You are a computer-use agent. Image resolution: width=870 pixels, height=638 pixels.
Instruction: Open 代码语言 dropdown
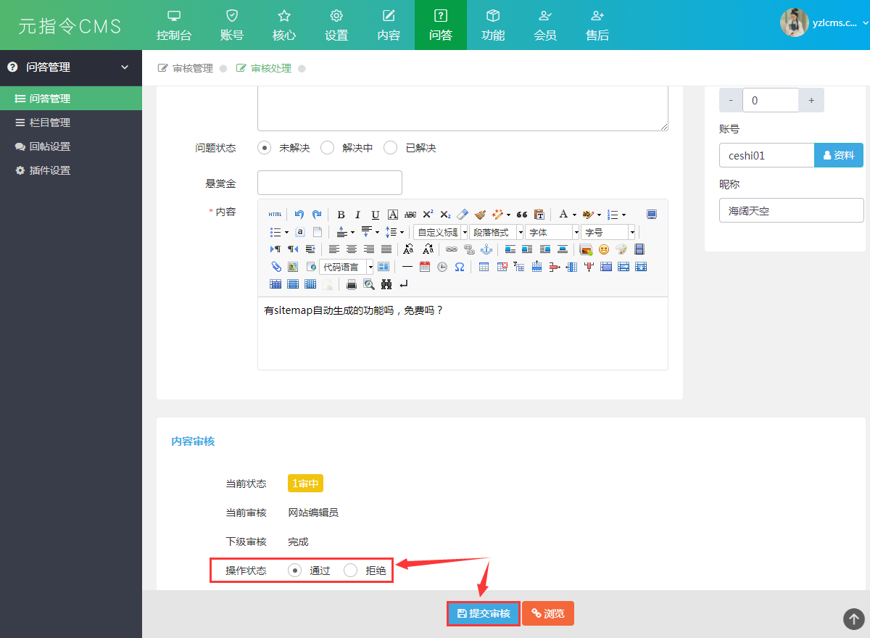coord(347,266)
